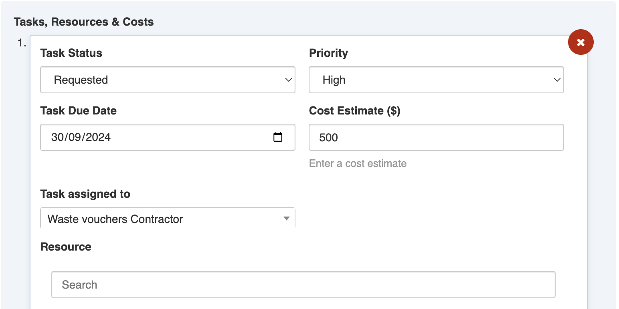Remove the task with the red X button
Screen dimensions: 619x309
(x=581, y=42)
